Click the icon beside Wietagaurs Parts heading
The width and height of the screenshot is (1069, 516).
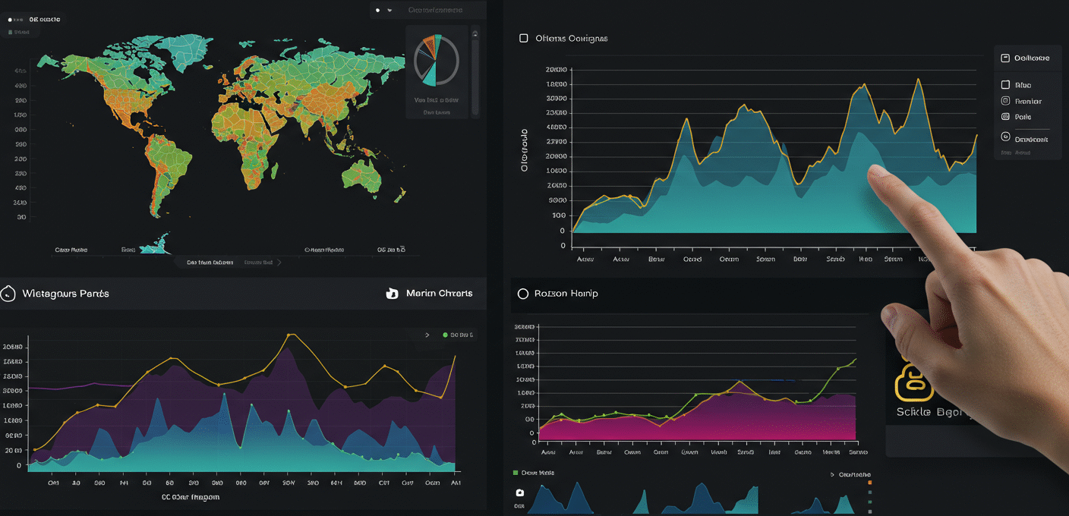[x=8, y=294]
